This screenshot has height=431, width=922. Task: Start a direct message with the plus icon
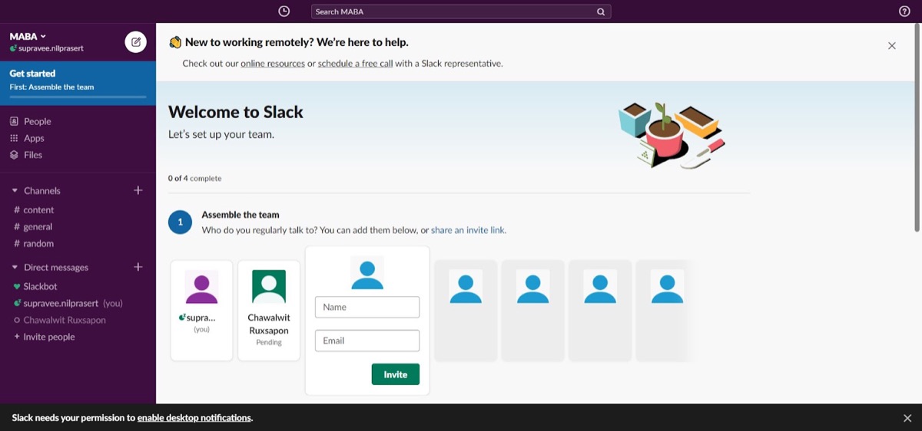(138, 267)
